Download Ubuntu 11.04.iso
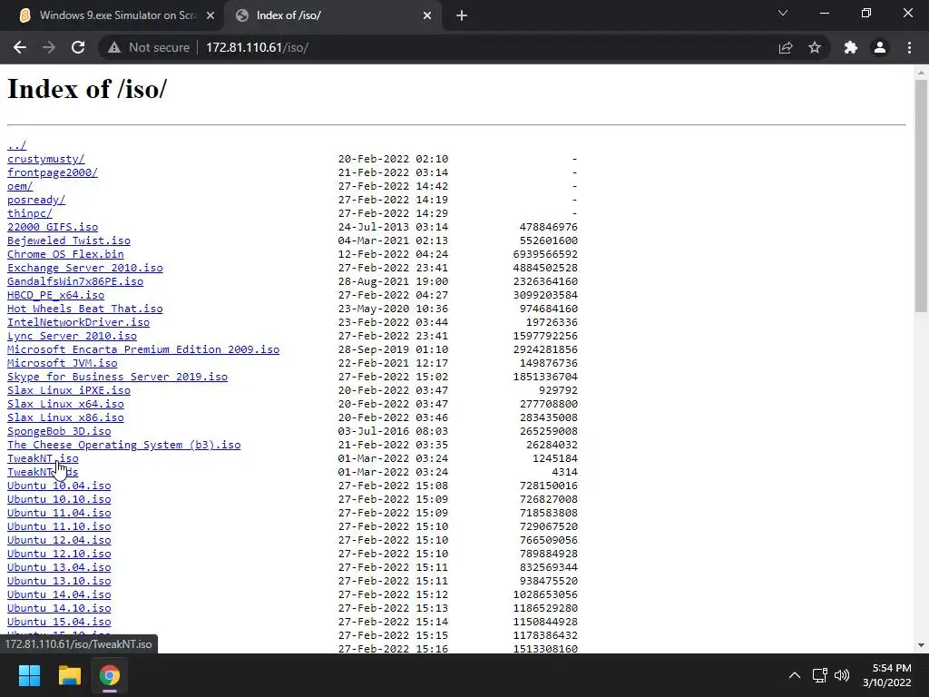 pyautogui.click(x=59, y=514)
